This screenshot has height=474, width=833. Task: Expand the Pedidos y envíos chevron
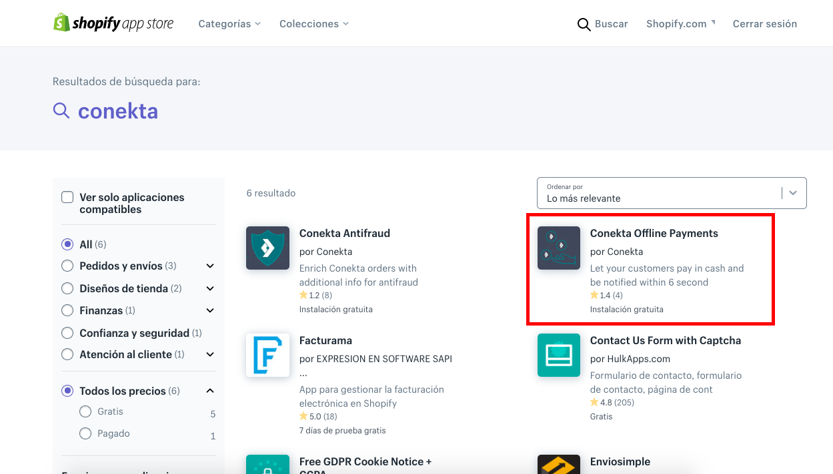pos(210,266)
